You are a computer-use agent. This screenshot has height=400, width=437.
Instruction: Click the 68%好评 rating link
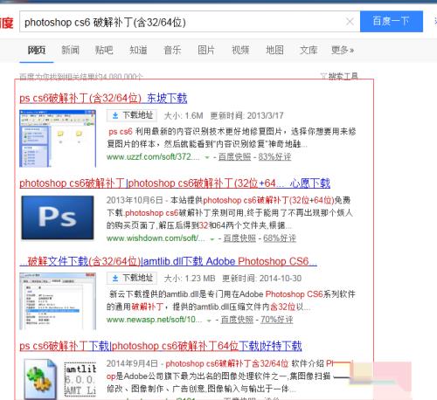[x=280, y=238]
